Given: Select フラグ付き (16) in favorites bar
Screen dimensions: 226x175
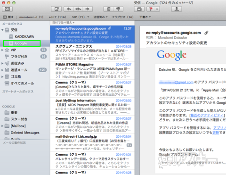Looking at the screenshot, I should pos(122,17).
